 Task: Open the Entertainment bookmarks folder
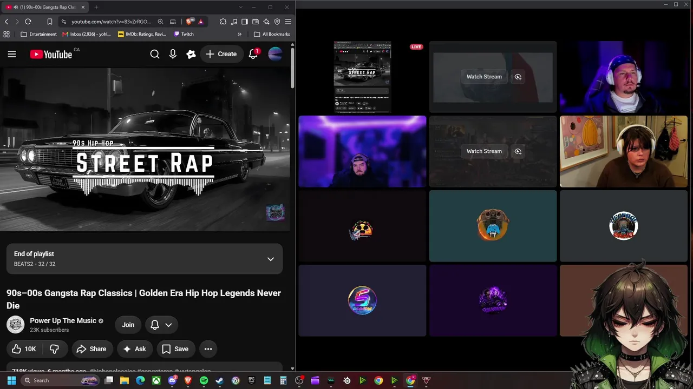[38, 34]
